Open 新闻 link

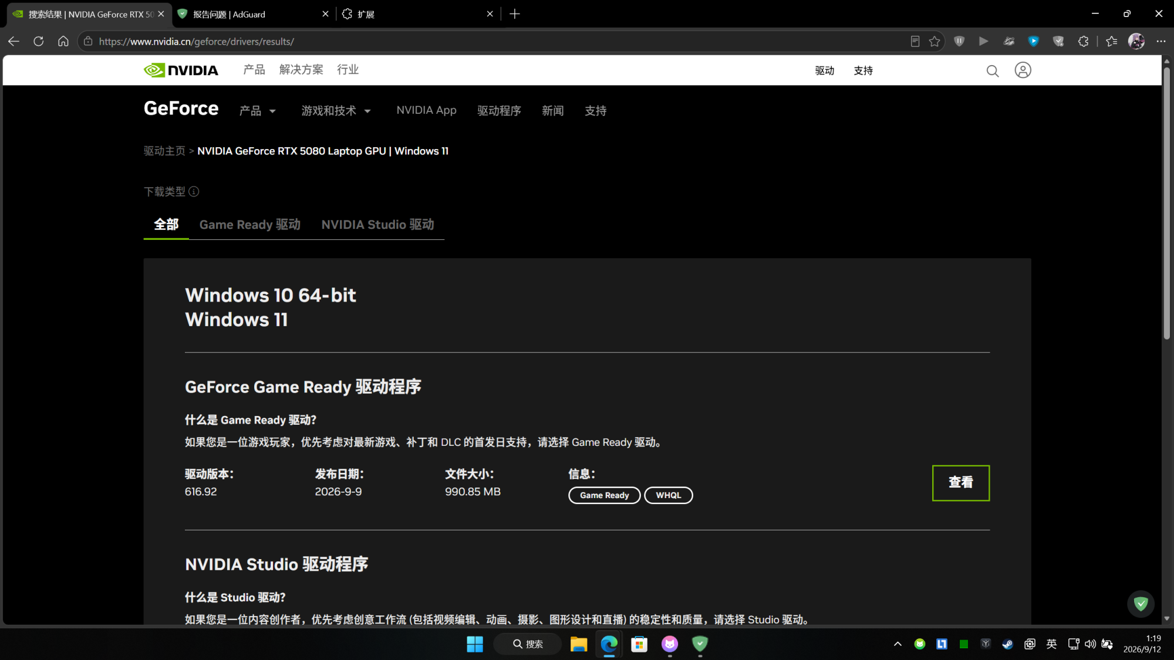pyautogui.click(x=553, y=111)
